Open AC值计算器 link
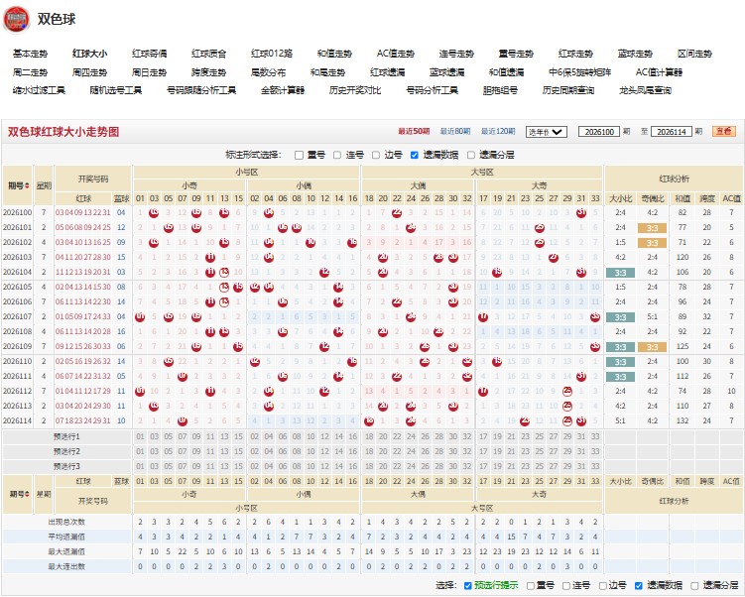 point(659,72)
